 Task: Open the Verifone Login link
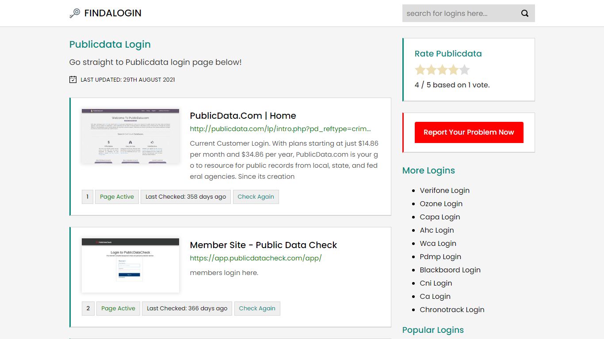444,191
